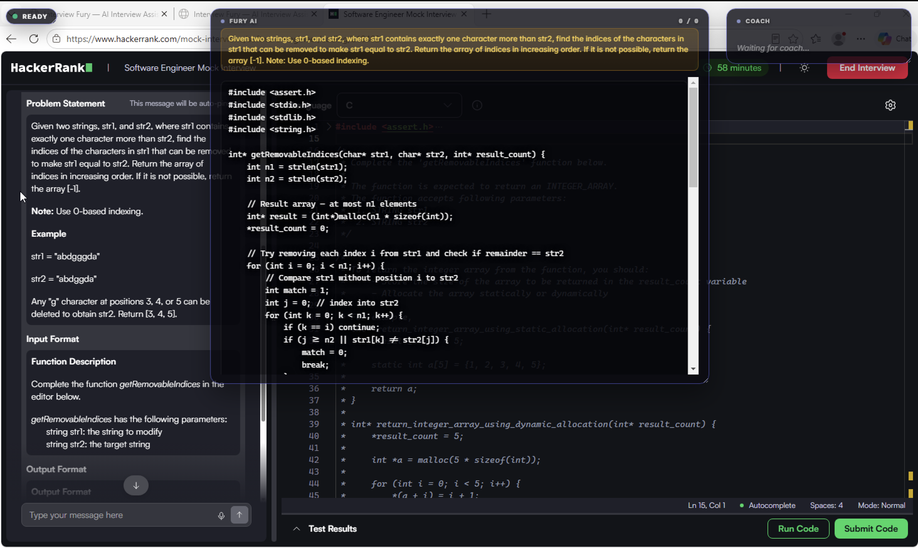Click code editor line number 42

click(x=314, y=460)
